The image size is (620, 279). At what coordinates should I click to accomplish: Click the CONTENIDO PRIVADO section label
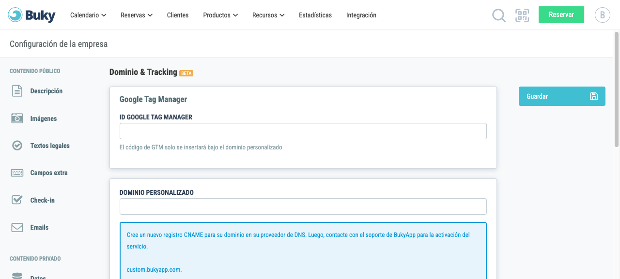tap(35, 259)
